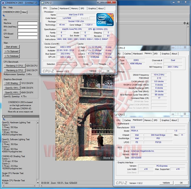191x189 pixels.
Task: Click the 4849 CB-GFX result
Action: tap(27, 92)
